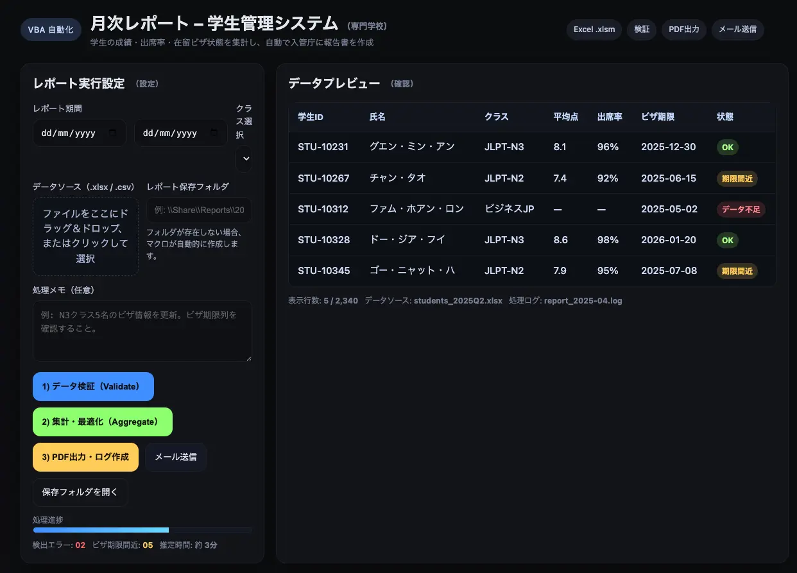
Task: Click the students_2025Q2.xlsx data source name
Action: [x=458, y=300]
